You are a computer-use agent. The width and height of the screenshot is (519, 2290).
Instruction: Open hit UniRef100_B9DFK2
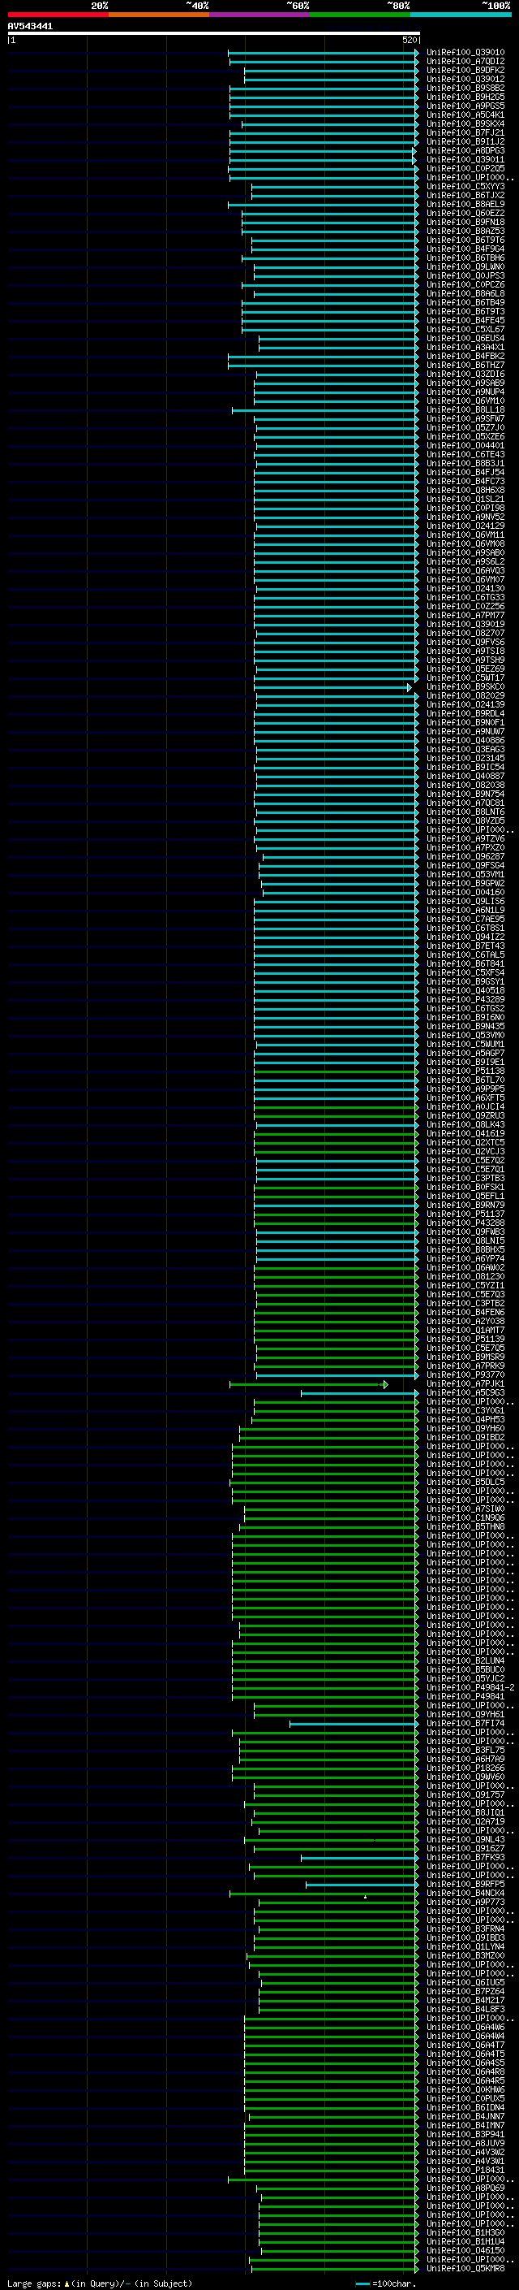tap(465, 70)
